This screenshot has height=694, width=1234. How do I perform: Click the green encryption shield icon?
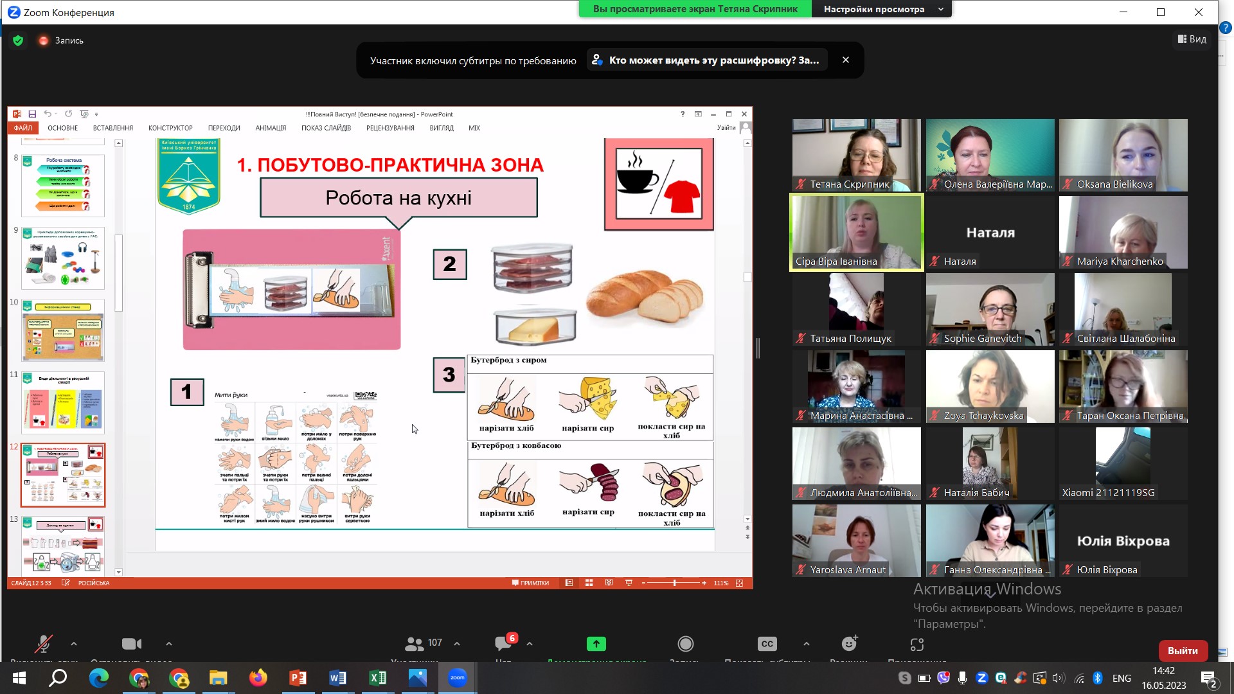coord(18,40)
